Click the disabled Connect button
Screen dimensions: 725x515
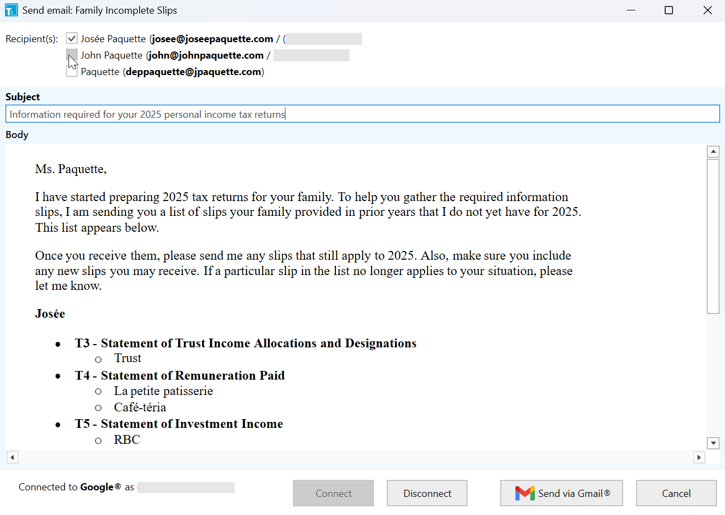[x=333, y=493]
